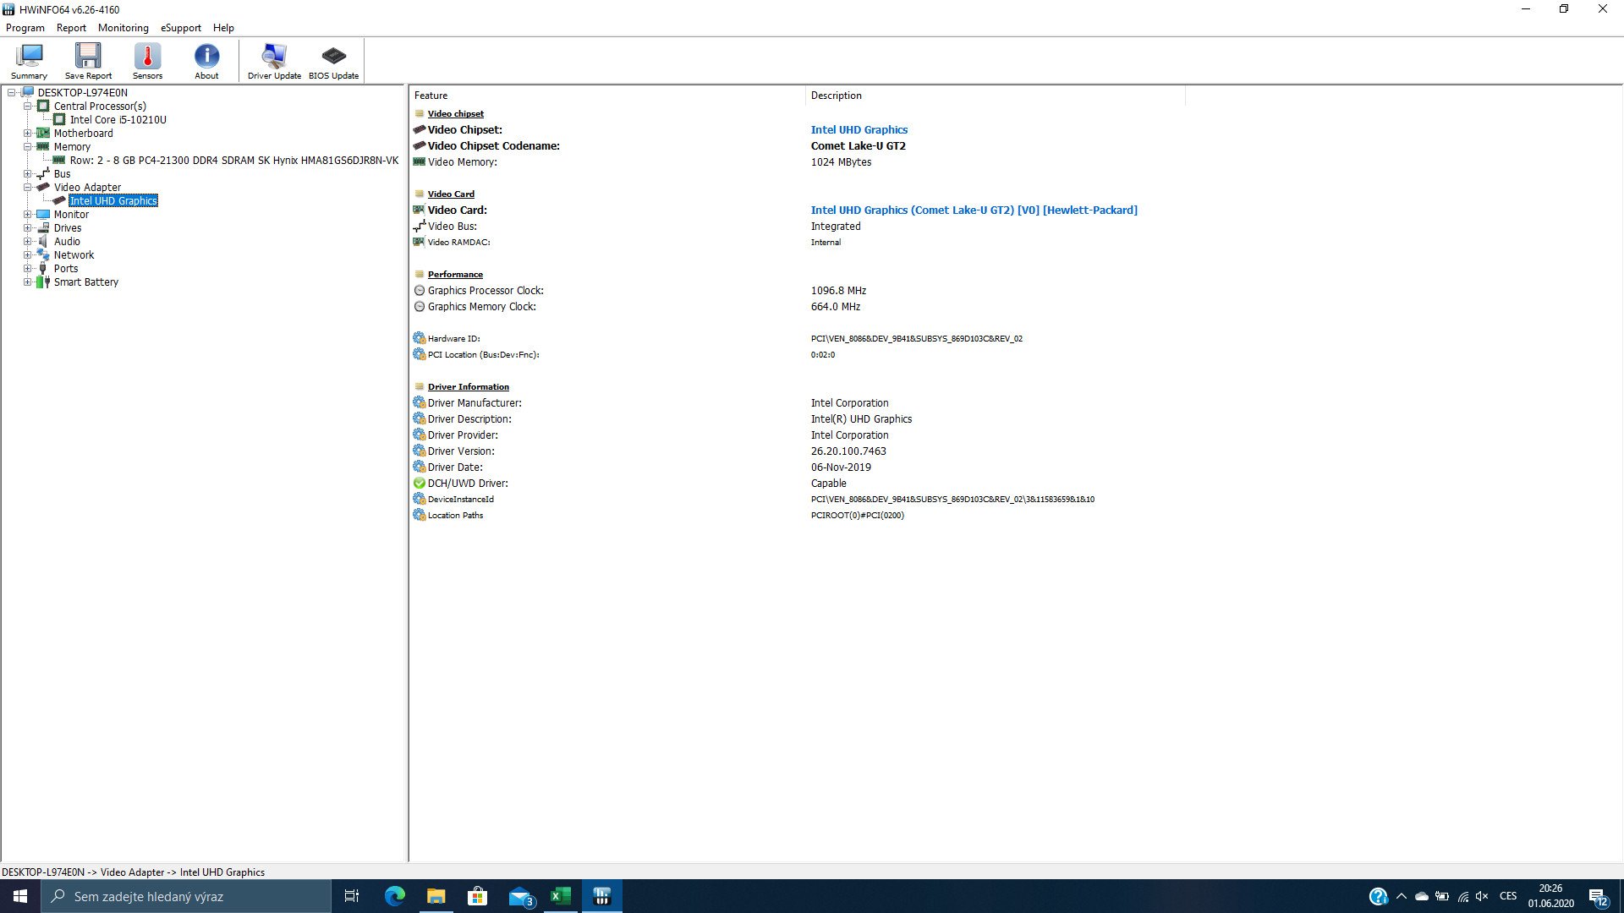The height and width of the screenshot is (913, 1624).
Task: Click the Driver Manufacturer row icon
Action: (419, 403)
